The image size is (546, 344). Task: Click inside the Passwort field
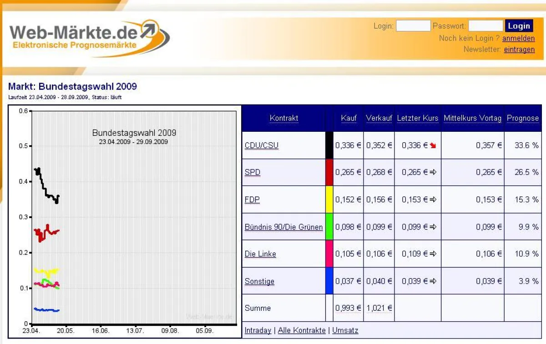pos(485,26)
